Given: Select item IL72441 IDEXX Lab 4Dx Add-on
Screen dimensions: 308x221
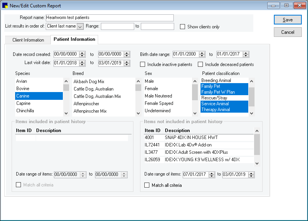Looking at the screenshot, I should (199, 145).
